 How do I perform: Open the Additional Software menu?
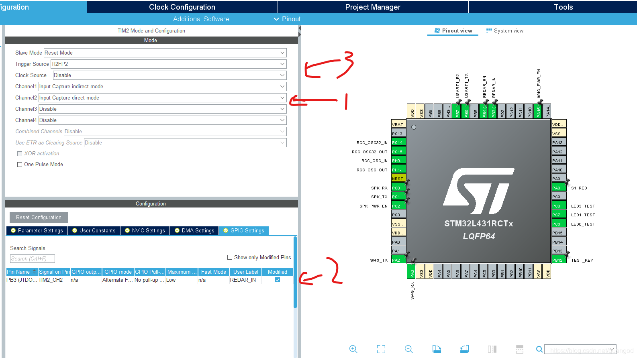click(x=201, y=19)
